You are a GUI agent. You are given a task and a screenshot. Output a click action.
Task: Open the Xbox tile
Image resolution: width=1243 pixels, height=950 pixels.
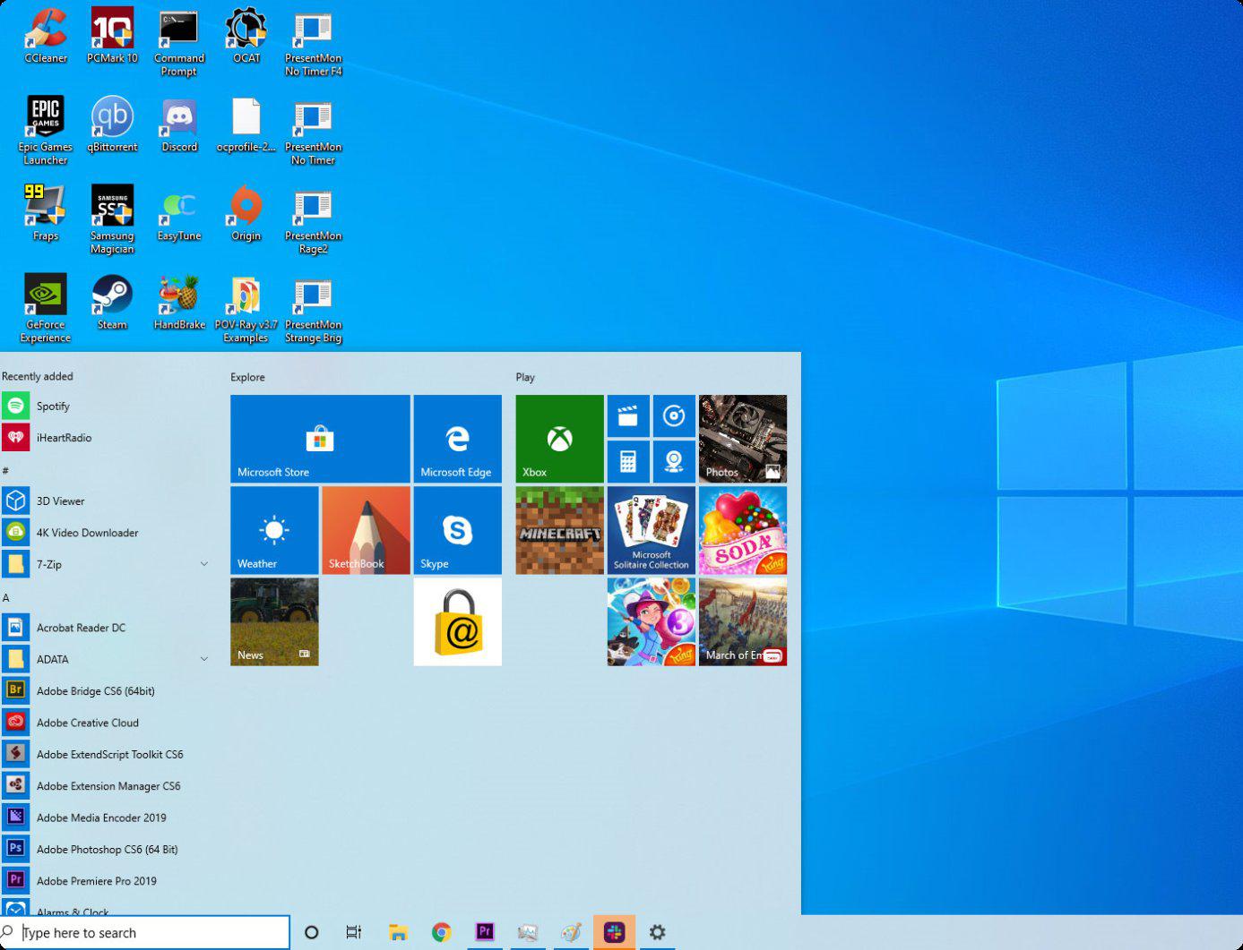coord(558,438)
